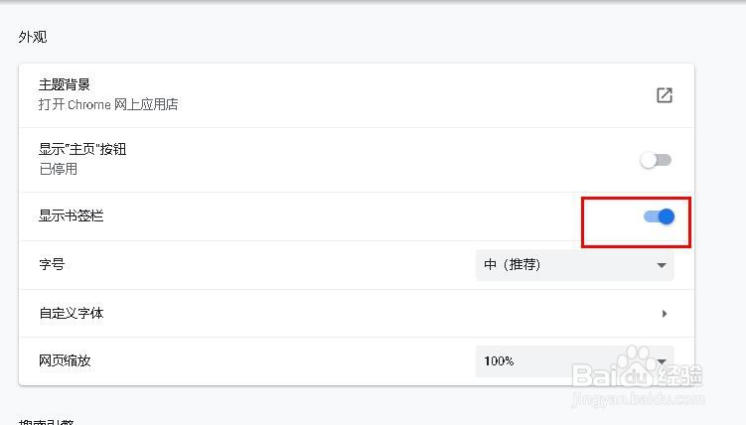Viewport: 746px width, 425px height.
Task: Open the 打开 Chrome 网上应用店 link
Action: pyautogui.click(x=108, y=104)
